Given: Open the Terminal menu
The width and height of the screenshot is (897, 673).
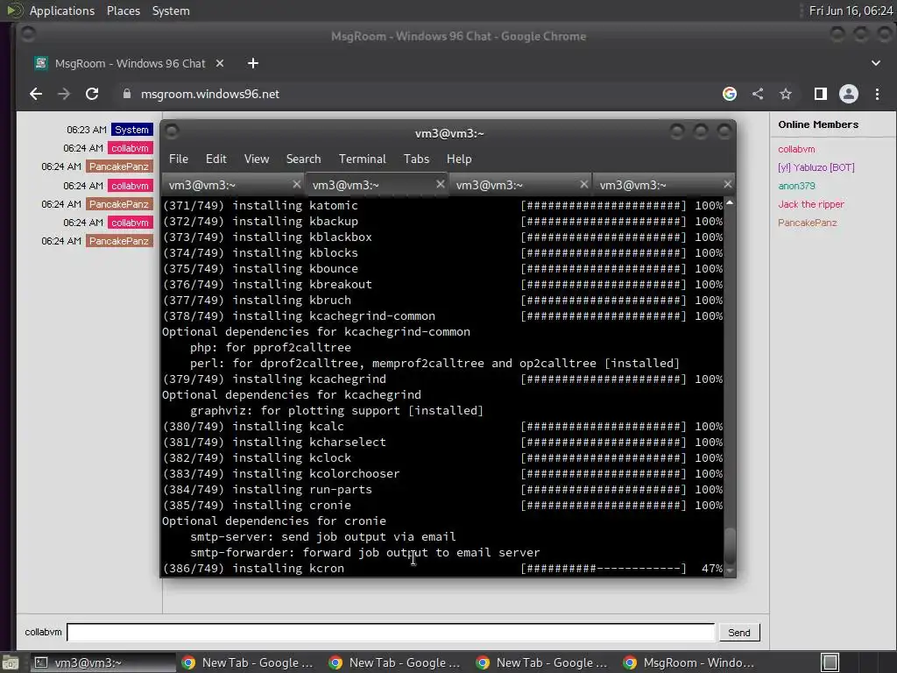Looking at the screenshot, I should (362, 159).
